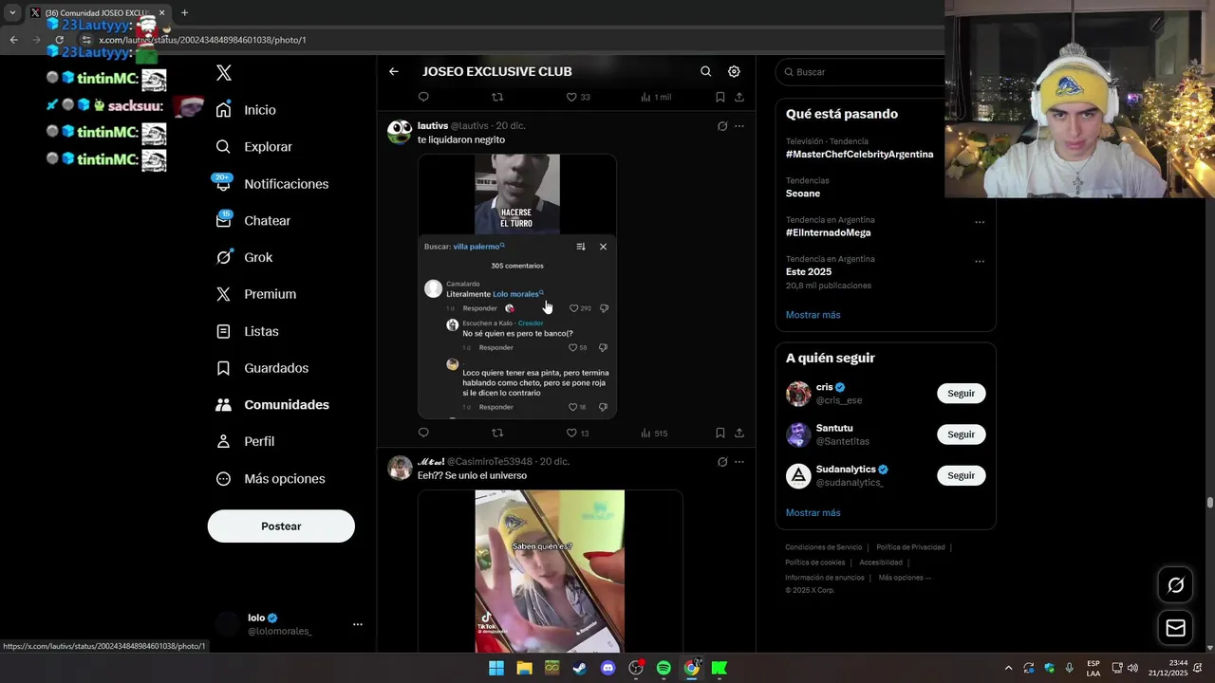Open Grok explain icon on lautivs post
The image size is (1215, 683).
(x=722, y=126)
